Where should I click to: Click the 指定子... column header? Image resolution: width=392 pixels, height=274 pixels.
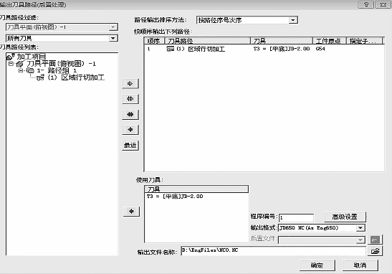[364, 41]
